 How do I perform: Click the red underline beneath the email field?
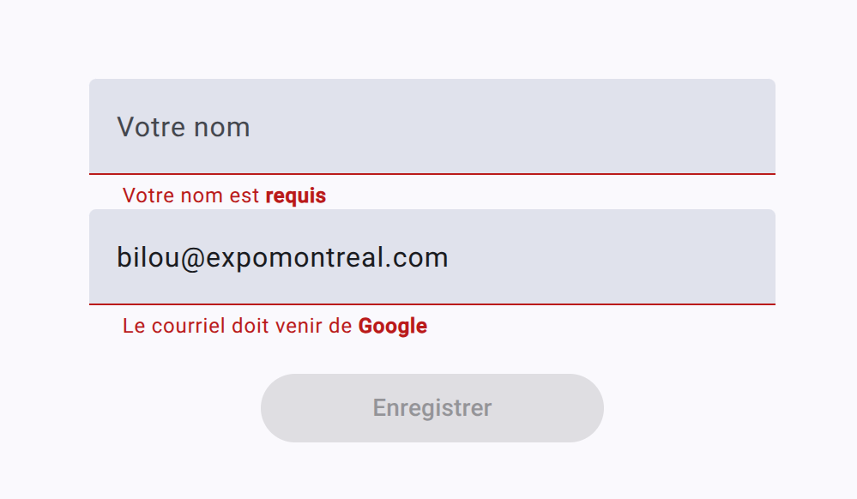coord(432,304)
